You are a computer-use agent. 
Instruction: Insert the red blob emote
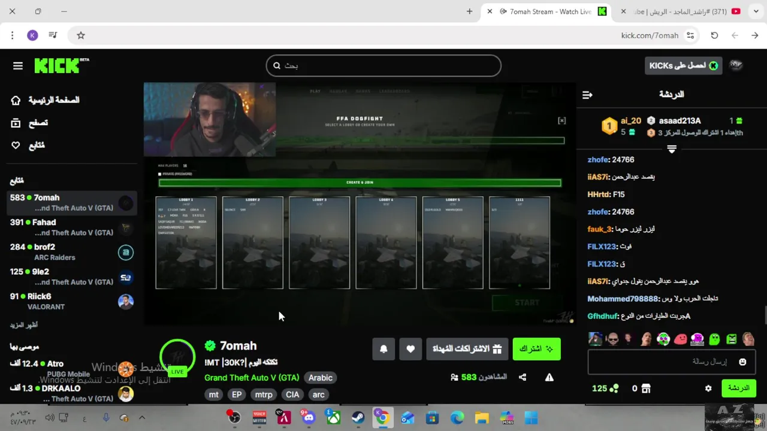tap(680, 339)
